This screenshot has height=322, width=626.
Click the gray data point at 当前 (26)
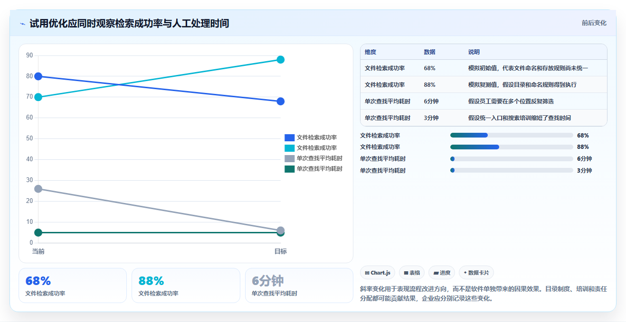tap(38, 189)
